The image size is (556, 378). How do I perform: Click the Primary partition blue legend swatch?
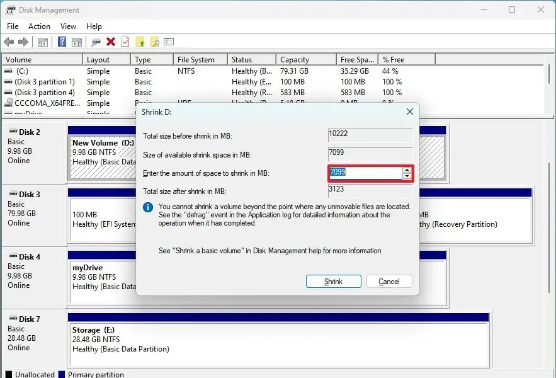(62, 374)
